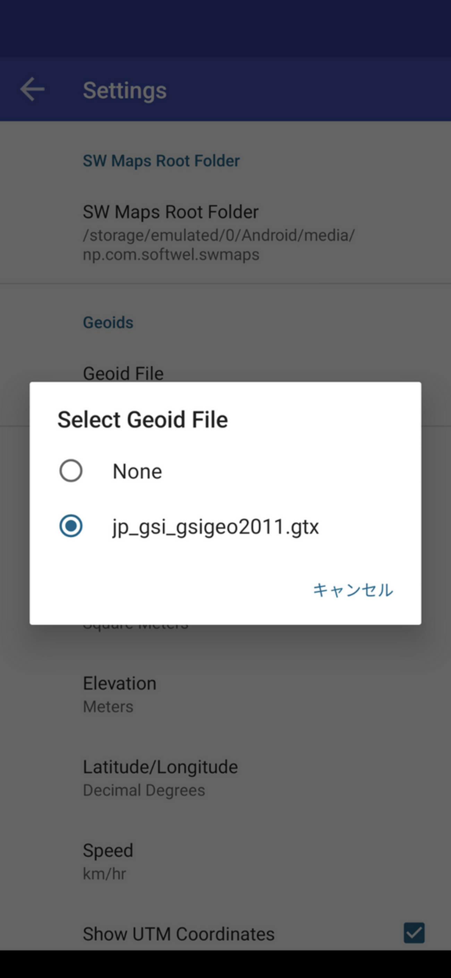The height and width of the screenshot is (978, 451).
Task: Tap the Geoid File setting row
Action: point(123,373)
